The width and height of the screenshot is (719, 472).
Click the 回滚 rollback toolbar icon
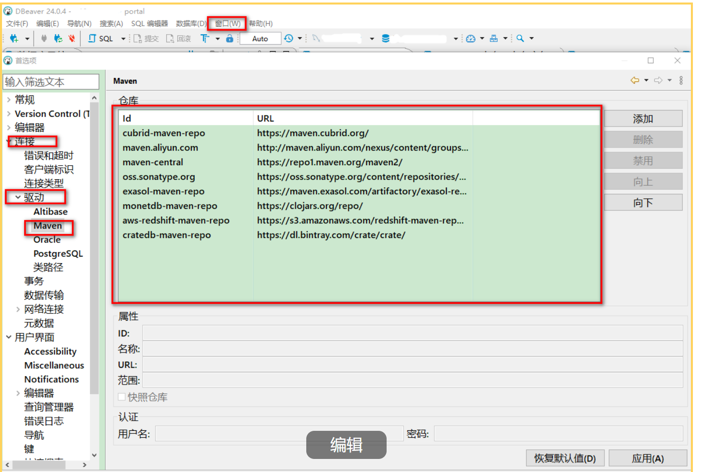pos(179,39)
